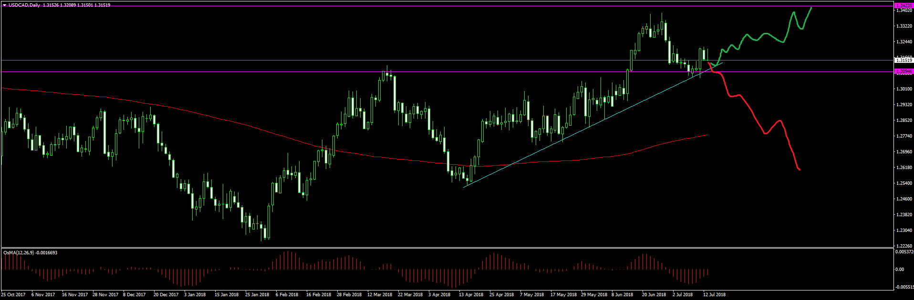914x300 pixels.
Task: Click the 12 Jul 2018 date label
Action: (714, 295)
